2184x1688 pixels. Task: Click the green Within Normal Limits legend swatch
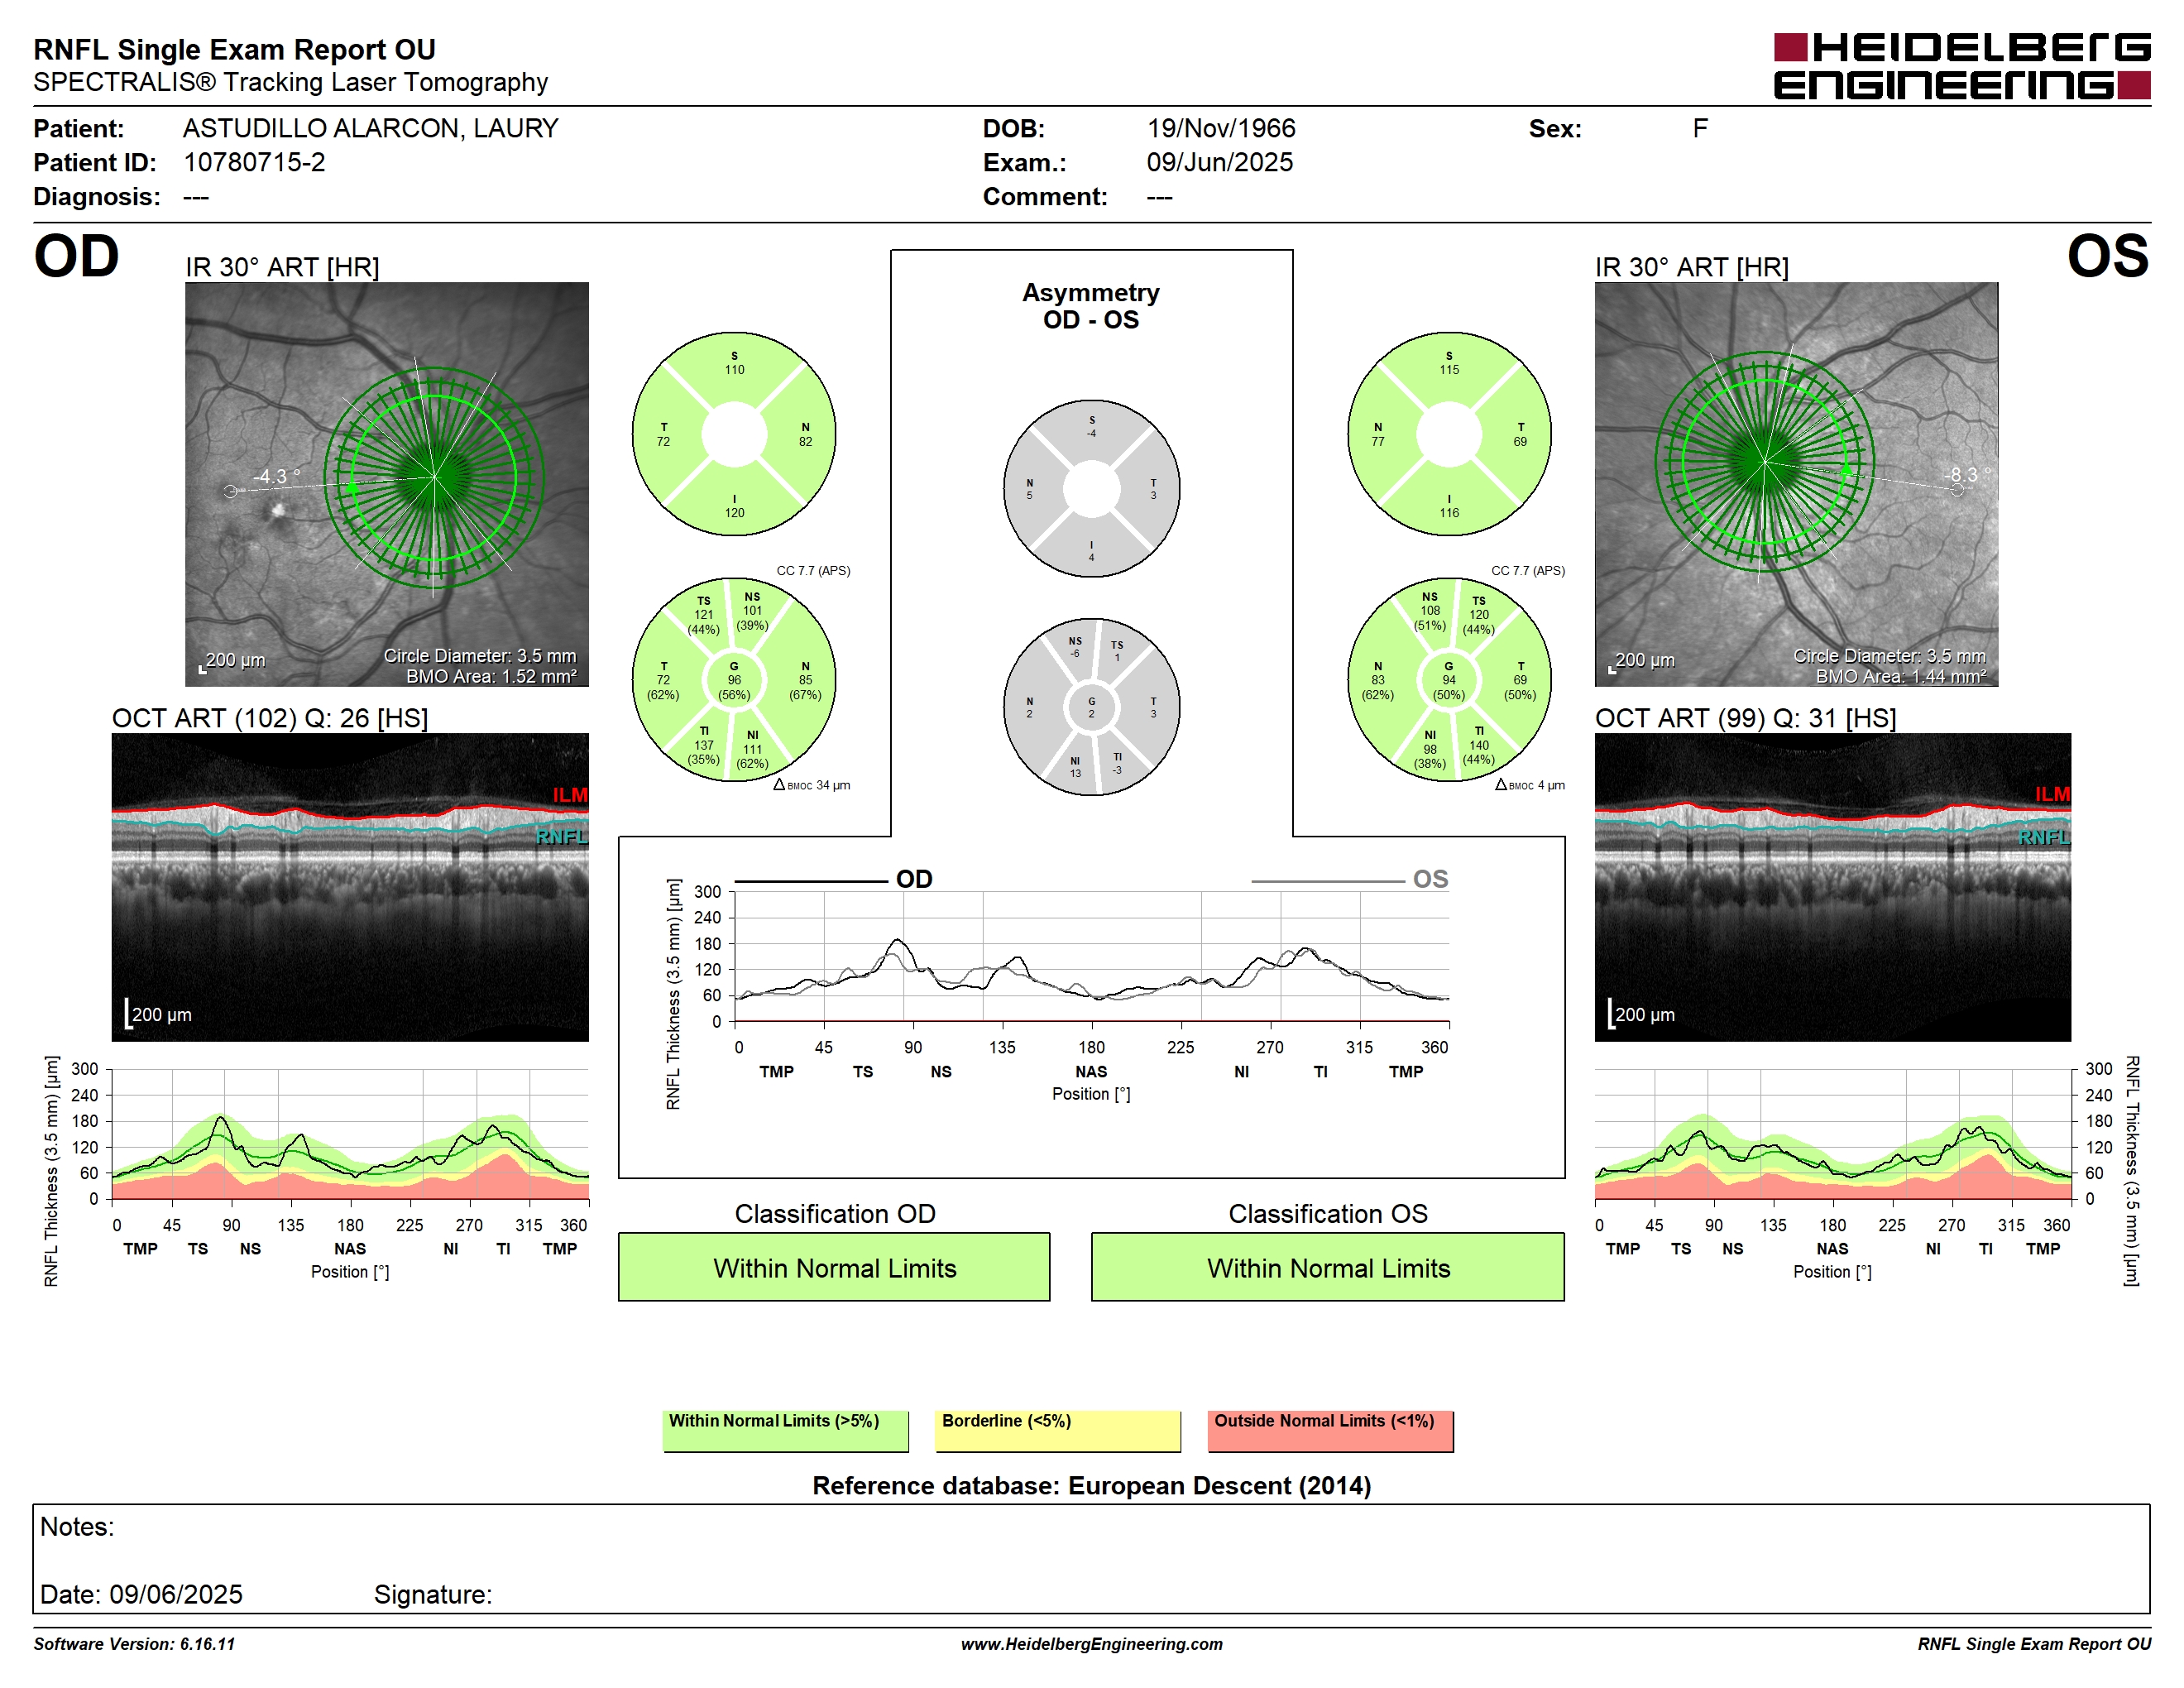click(785, 1431)
